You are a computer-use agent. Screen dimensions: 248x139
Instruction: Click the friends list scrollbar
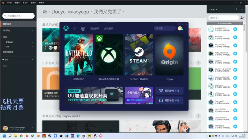tap(244, 27)
